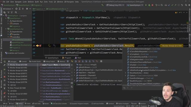Expand the Dependencies node under SpeedUpAsync
191x107 pixels.
click(8, 21)
